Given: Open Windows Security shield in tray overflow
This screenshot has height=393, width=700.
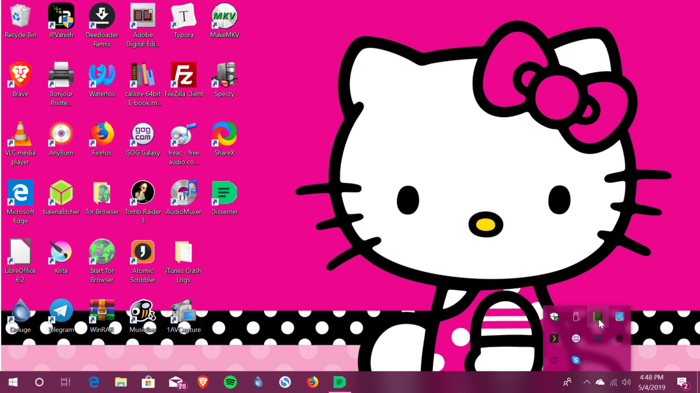Looking at the screenshot, I should 554,317.
